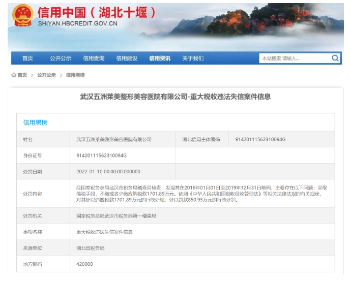This screenshot has width=351, height=281.
Task: Click the magnifier search icon
Action: pyautogui.click(x=335, y=58)
